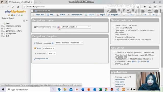Open the Bahasa Indonesia language dropdown
163x92 pixels.
click(69, 43)
